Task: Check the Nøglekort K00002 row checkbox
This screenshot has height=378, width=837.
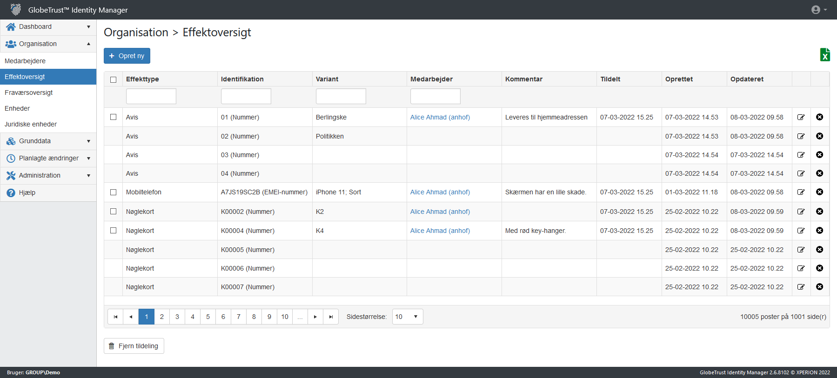Action: coord(113,212)
